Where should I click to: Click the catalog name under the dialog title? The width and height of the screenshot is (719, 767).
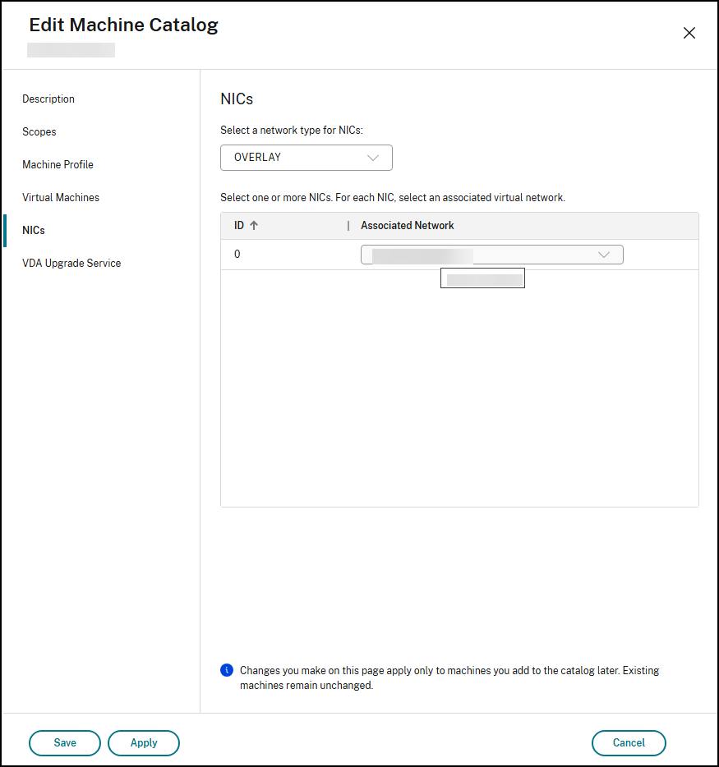70,49
